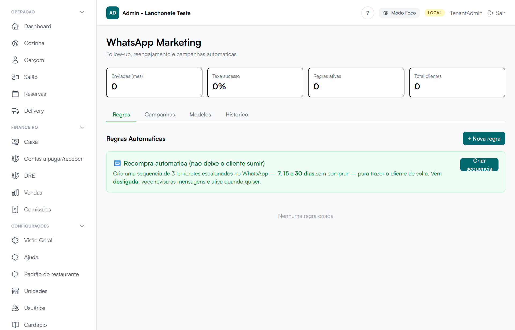
Task: Click the Visão Geral puzzle icon
Action: coord(15,240)
